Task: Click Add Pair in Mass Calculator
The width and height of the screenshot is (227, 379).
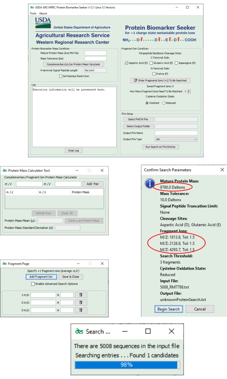Action: pos(93,184)
